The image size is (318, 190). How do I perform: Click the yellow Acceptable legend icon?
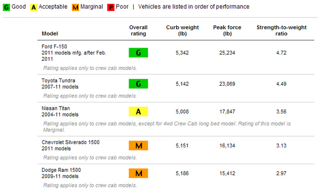click(x=34, y=8)
